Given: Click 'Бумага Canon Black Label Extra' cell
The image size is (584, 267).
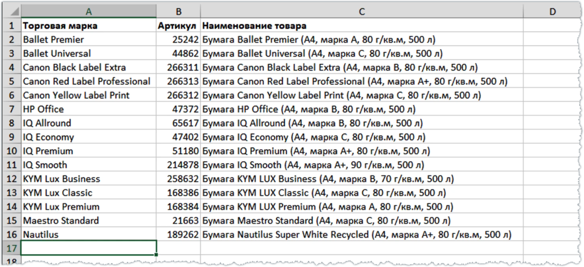Looking at the screenshot, I should pos(362,67).
